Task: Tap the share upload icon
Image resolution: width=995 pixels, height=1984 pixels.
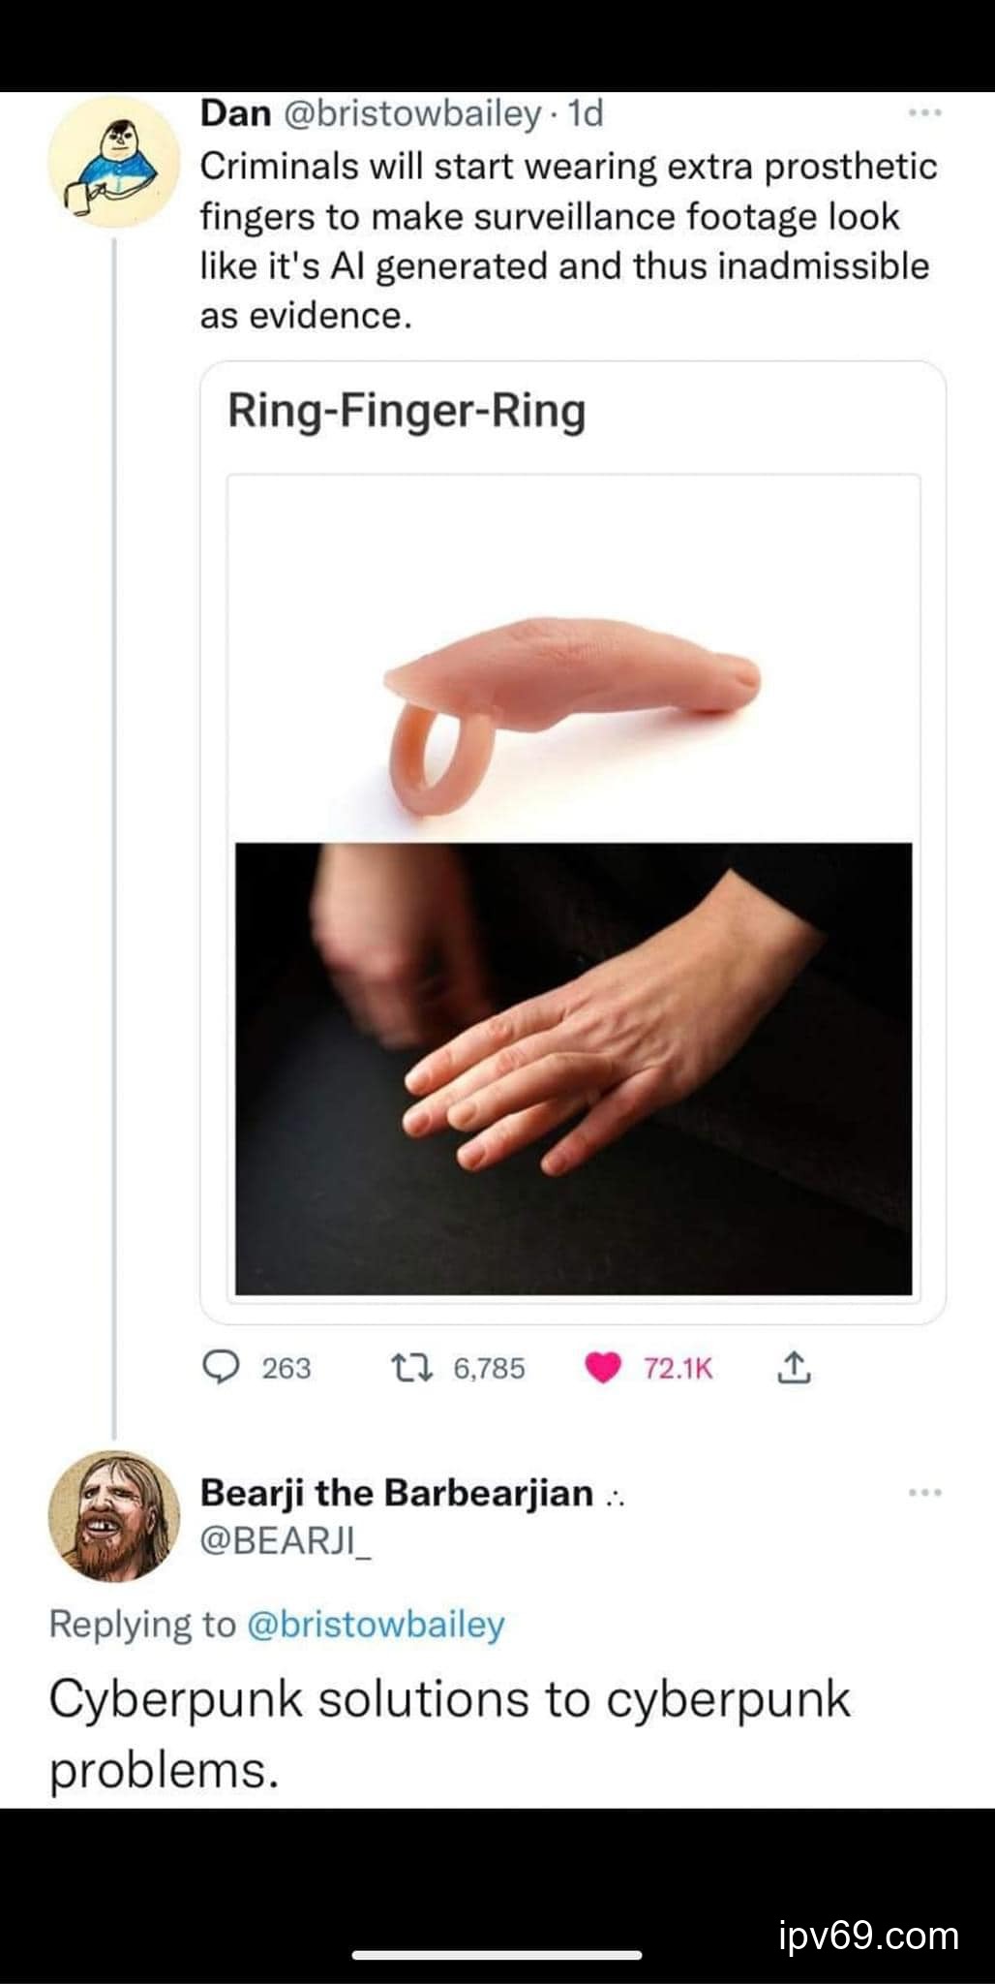Action: [x=792, y=1368]
